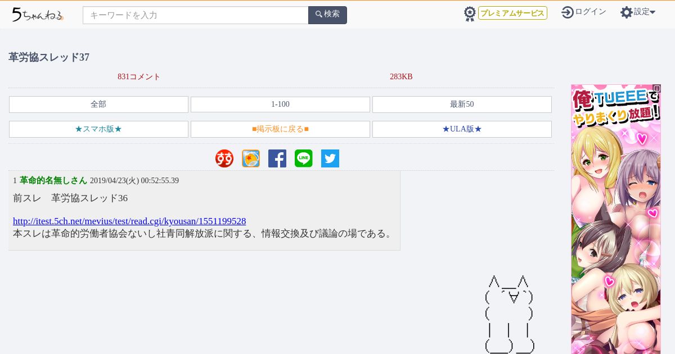Image resolution: width=675 pixels, height=354 pixels.
Task: Share thread on Twitter icon
Action: click(330, 158)
